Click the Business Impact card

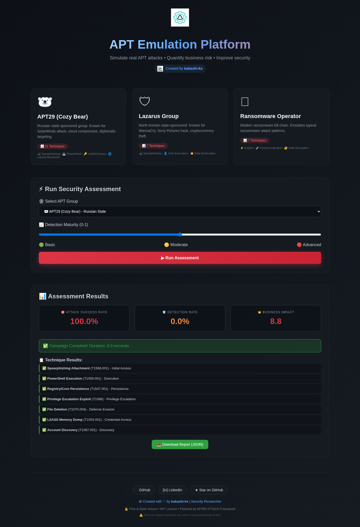(276, 318)
